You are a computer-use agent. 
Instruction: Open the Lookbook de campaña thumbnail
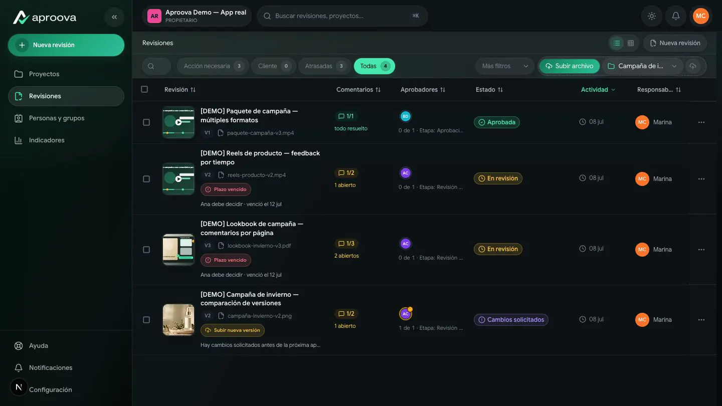tap(178, 250)
